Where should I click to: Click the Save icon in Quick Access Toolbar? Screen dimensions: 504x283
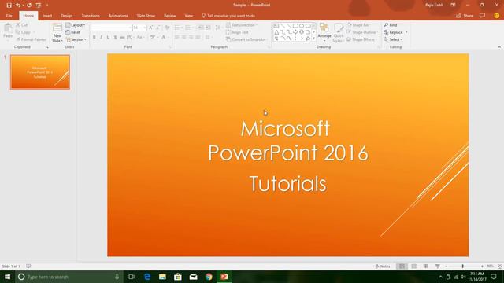click(x=9, y=6)
